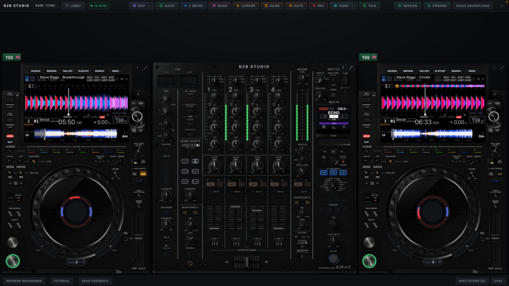The width and height of the screenshot is (509, 286).
Task: Click left deck info icon
Action: pos(137,68)
